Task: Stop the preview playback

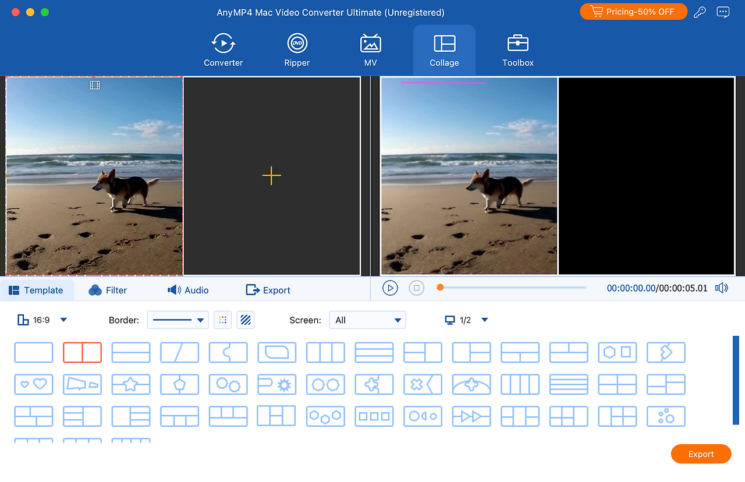Action: [x=416, y=288]
